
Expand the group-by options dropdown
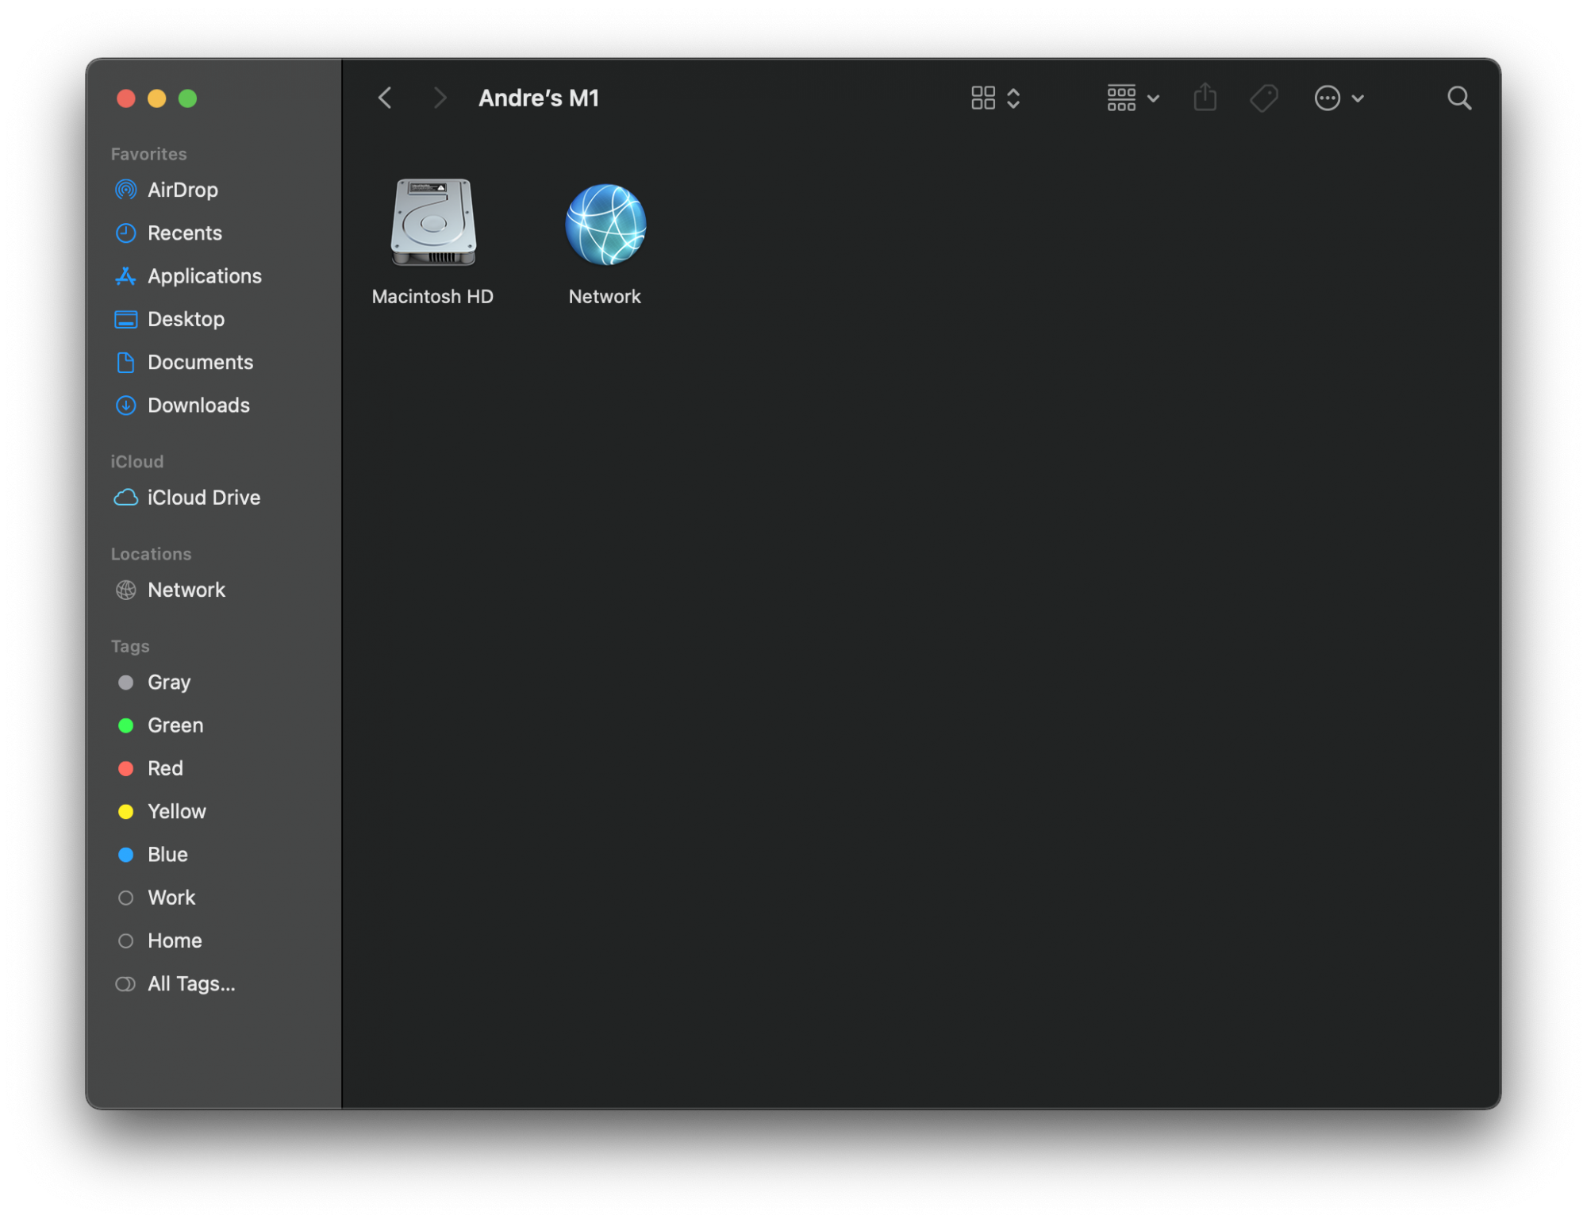click(1132, 98)
